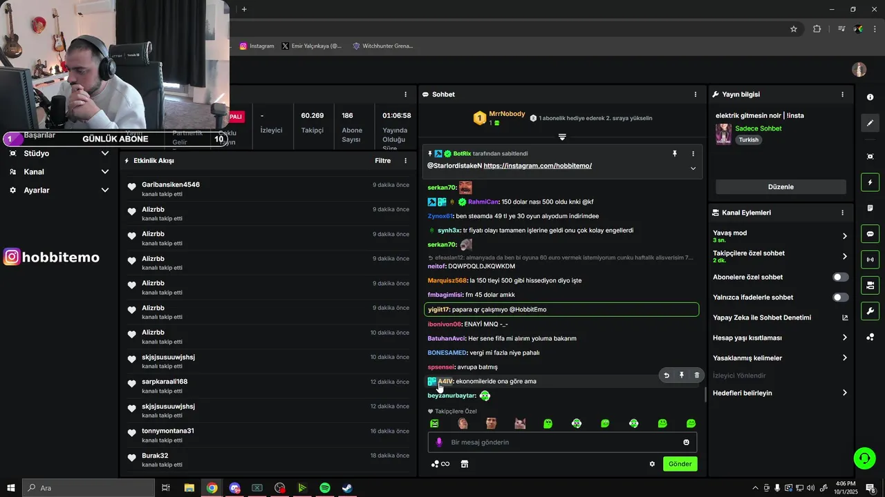The width and height of the screenshot is (885, 497).
Task: Open Steam from the taskbar
Action: (347, 488)
